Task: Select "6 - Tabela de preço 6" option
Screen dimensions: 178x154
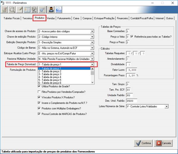Action: tap(64, 83)
